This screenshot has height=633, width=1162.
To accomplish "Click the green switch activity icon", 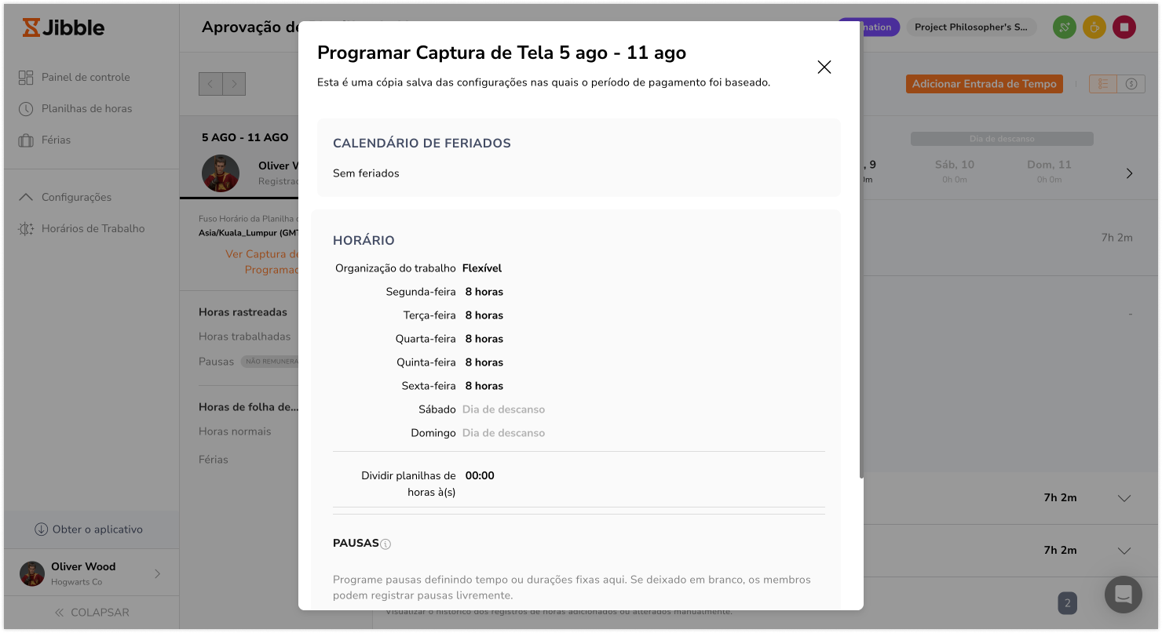I will [x=1064, y=27].
